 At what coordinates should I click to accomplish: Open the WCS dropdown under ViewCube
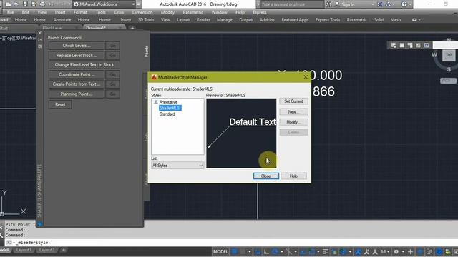[x=448, y=81]
